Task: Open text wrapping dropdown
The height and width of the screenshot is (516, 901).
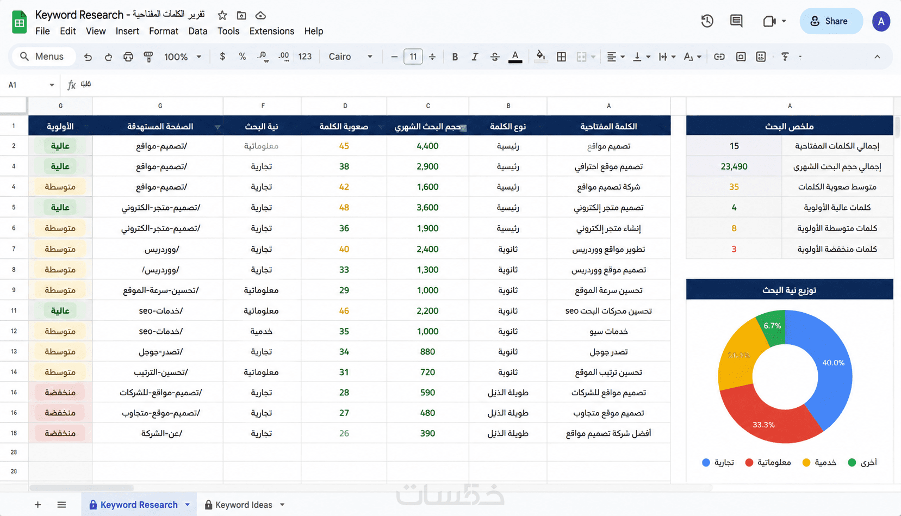Action: [667, 57]
